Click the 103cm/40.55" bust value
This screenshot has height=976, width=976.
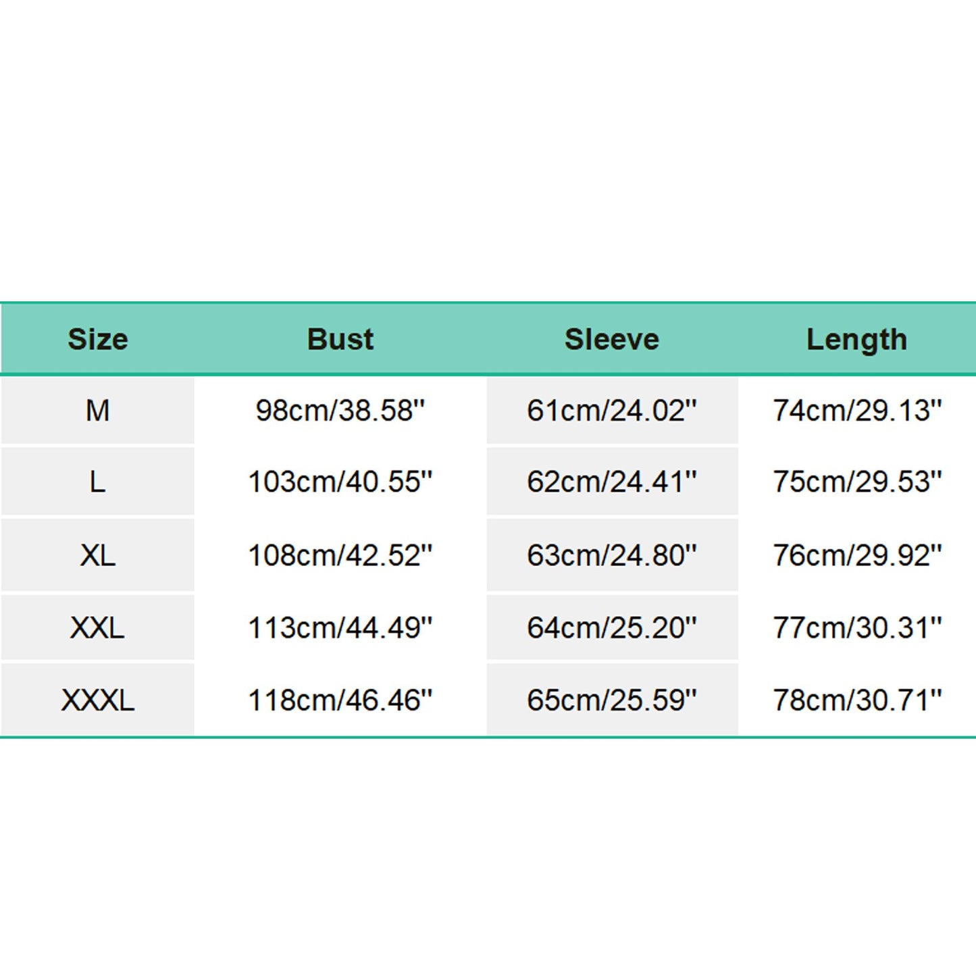340,482
